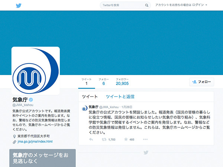
Task: Click the search magnifier icon
Action: (147, 5)
